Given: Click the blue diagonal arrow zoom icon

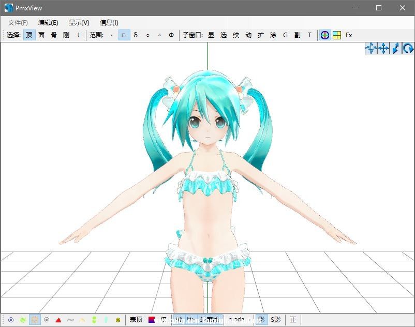Looking at the screenshot, I should tap(396, 48).
